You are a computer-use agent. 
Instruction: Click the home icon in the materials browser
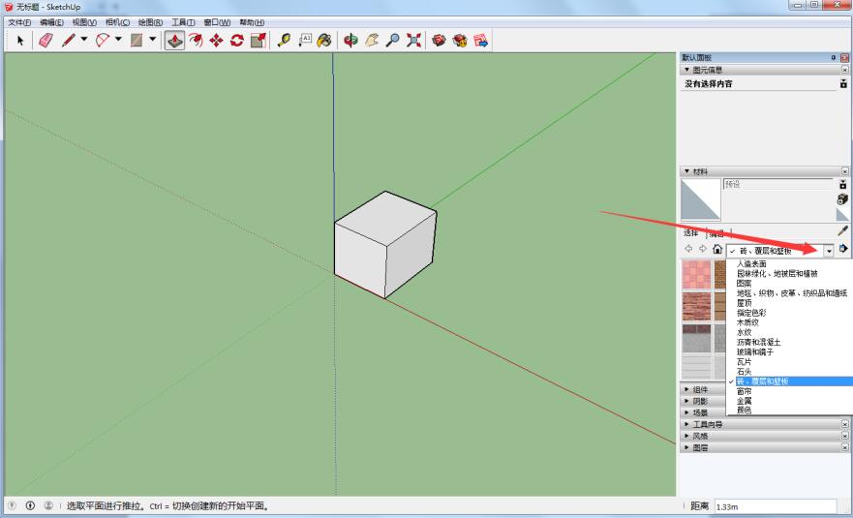[716, 249]
